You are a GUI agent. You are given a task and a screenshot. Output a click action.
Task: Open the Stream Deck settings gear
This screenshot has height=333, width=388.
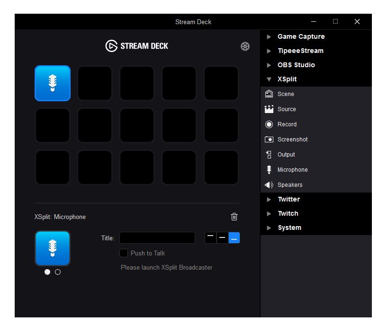[245, 46]
